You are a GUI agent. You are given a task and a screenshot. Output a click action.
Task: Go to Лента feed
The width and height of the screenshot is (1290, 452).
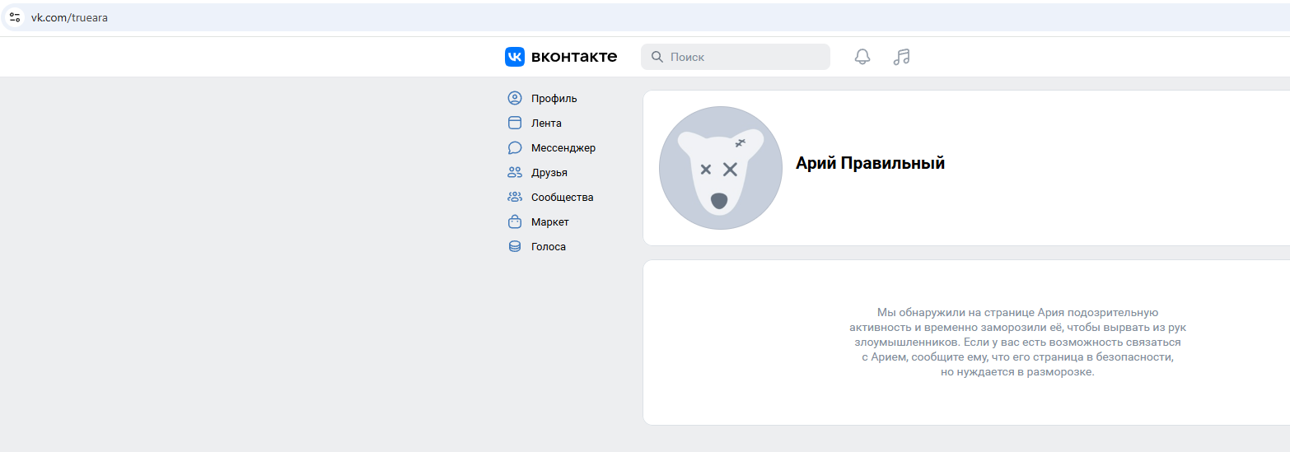(x=546, y=123)
